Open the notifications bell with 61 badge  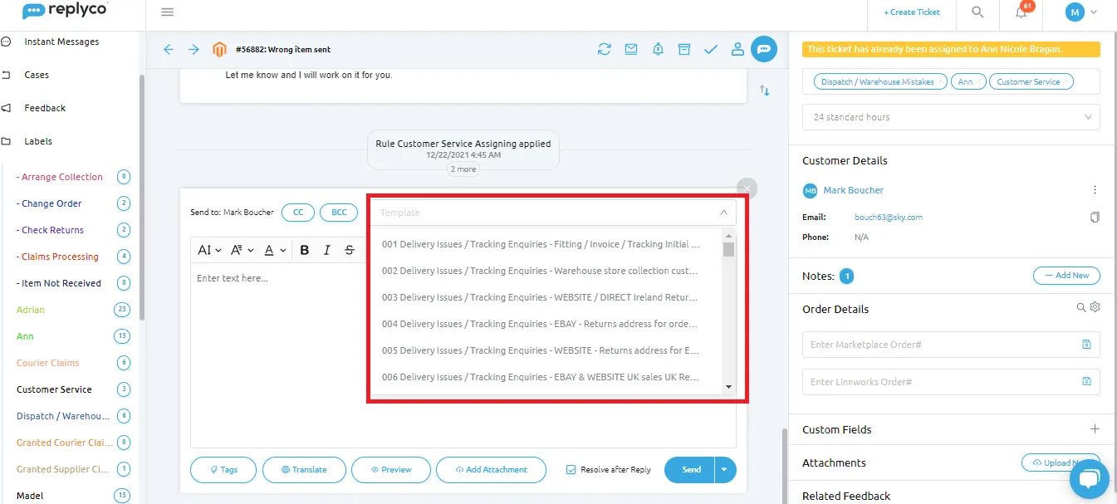1021,12
